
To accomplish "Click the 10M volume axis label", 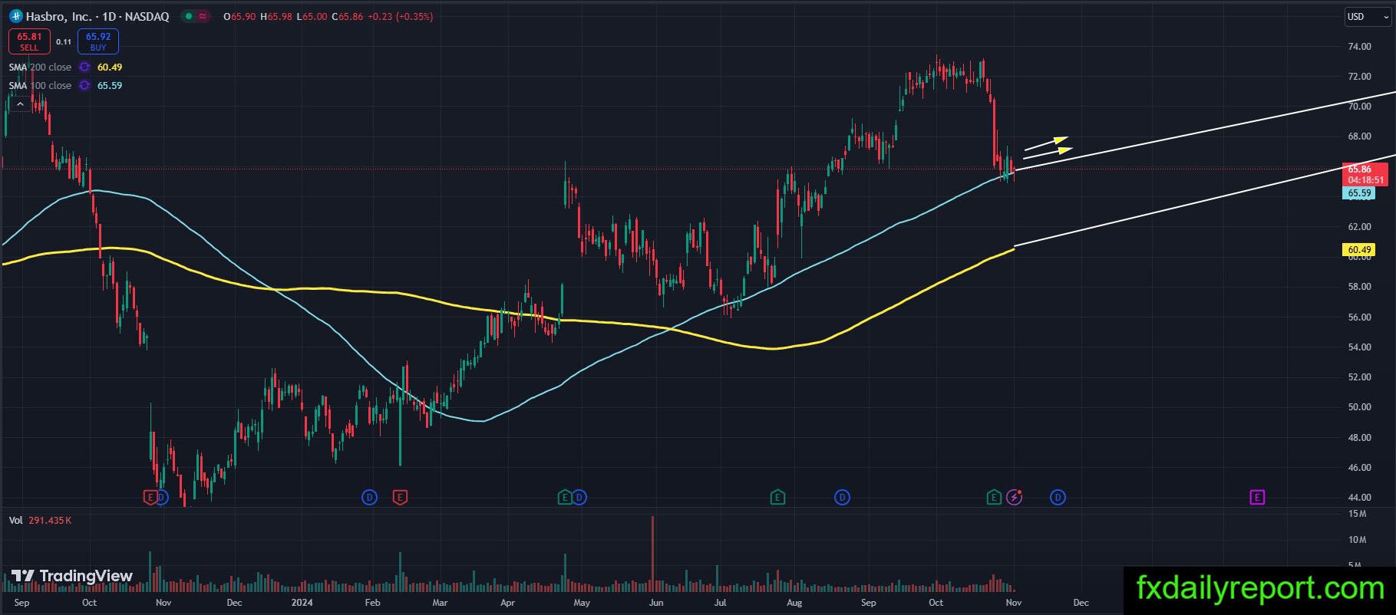I will pos(1357,540).
